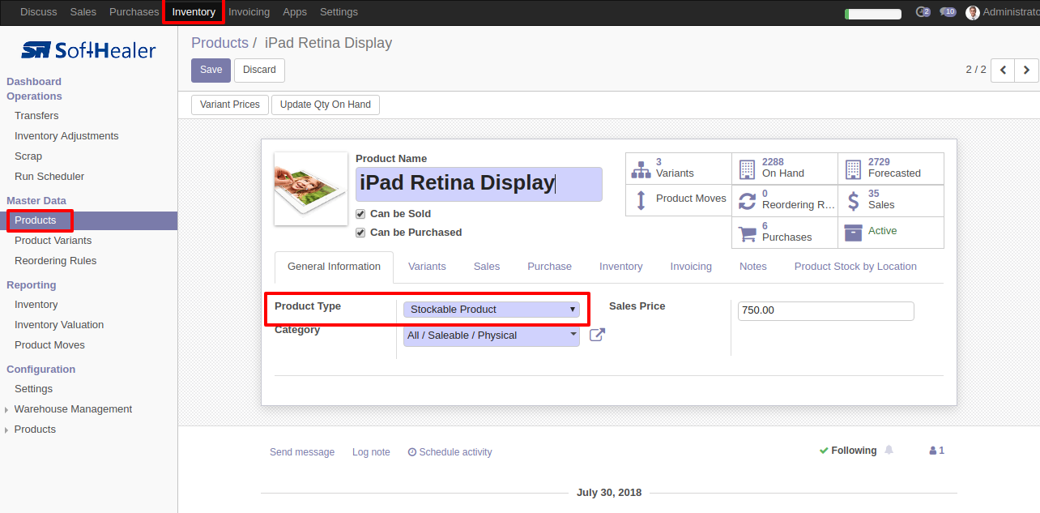
Task: Click the Sales Price input field
Action: point(826,310)
